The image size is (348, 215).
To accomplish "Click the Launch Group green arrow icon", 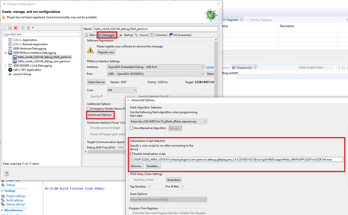I will (x=10, y=74).
